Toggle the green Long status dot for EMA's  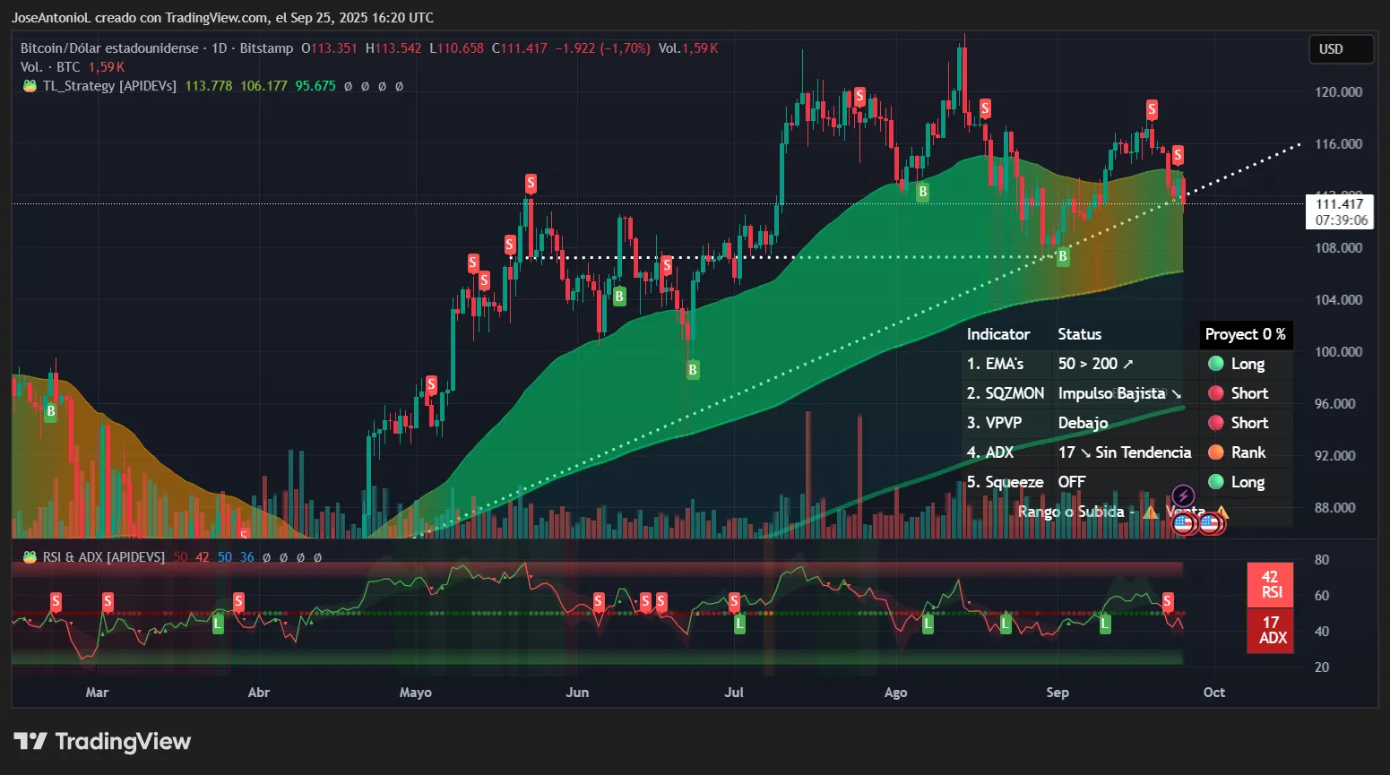coord(1216,364)
